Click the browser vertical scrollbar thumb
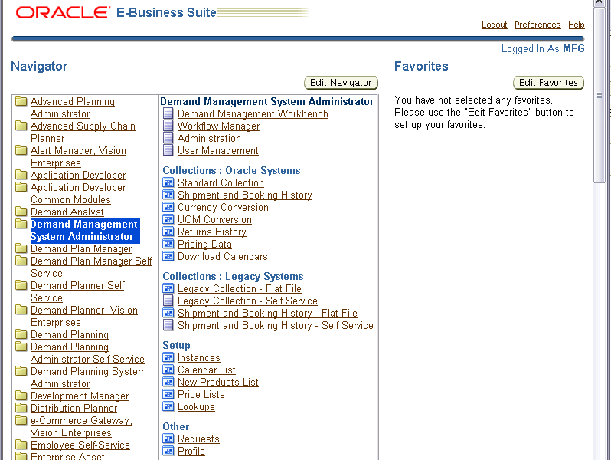This screenshot has height=460, width=611. pyautogui.click(x=599, y=95)
